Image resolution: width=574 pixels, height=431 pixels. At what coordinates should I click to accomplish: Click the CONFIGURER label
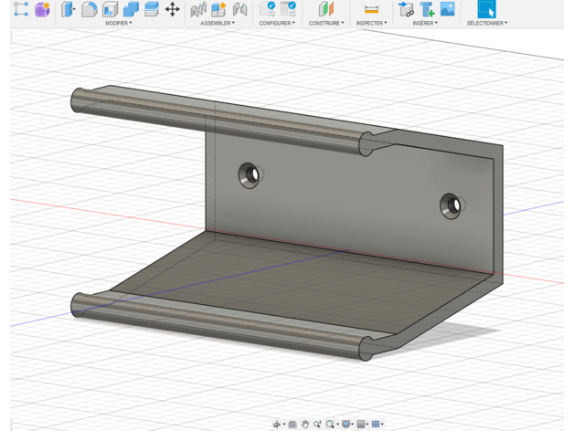pos(277,24)
